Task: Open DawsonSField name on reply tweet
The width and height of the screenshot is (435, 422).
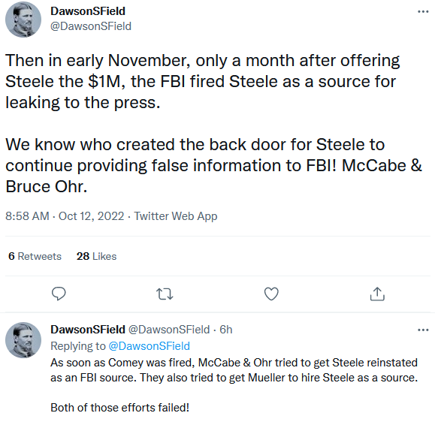Action: pos(88,330)
